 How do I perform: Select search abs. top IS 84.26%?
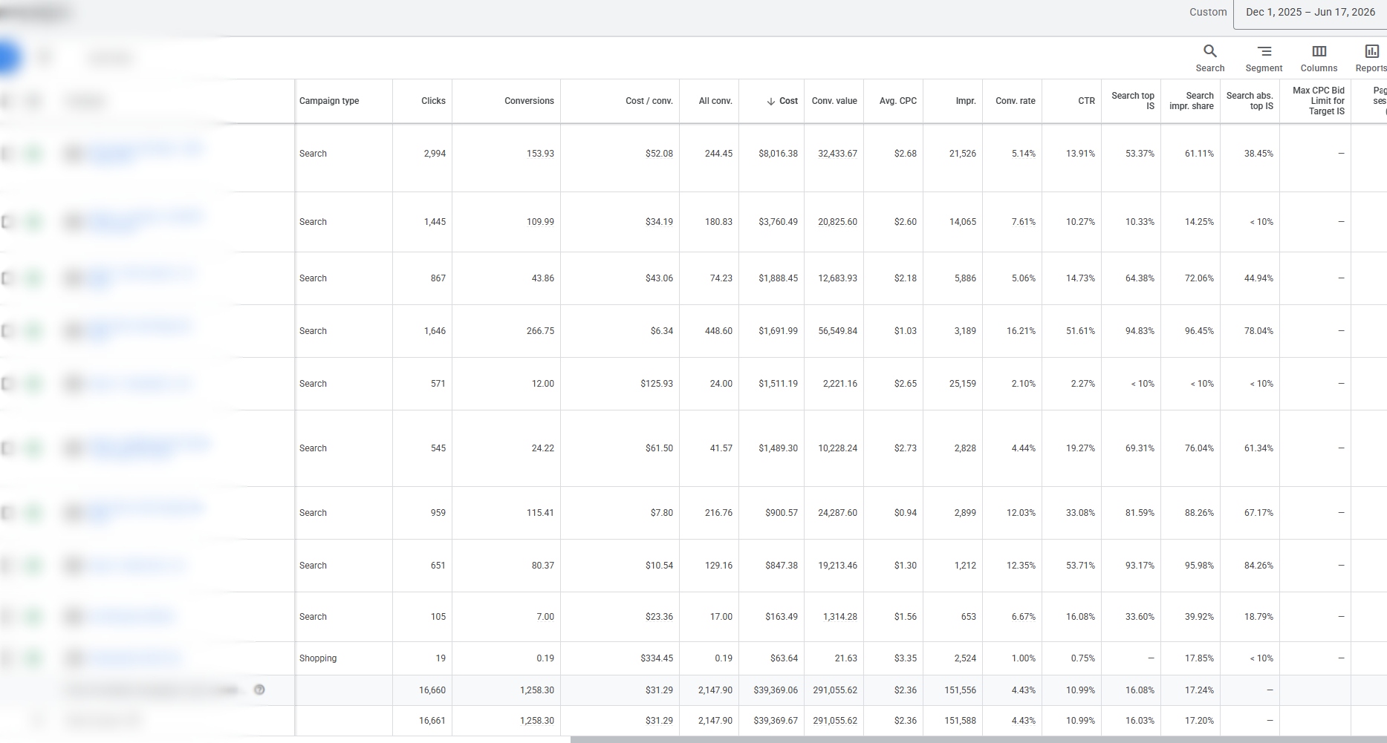(1258, 566)
